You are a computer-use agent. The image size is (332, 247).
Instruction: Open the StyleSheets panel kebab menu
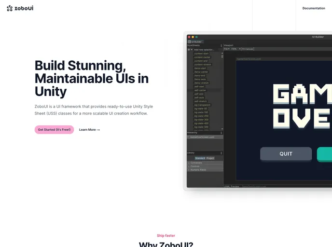(x=221, y=45)
